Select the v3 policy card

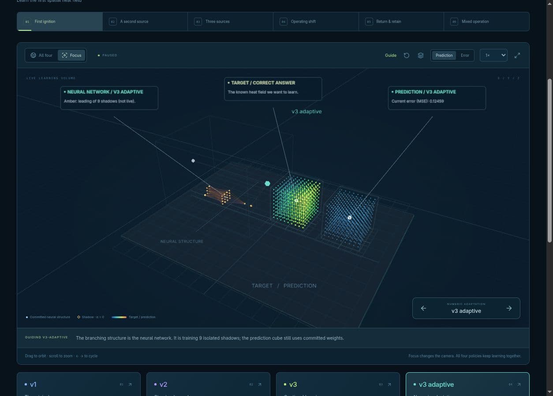(338, 384)
